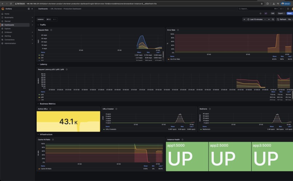Expand the Alerting sidebar section
293x181 pixels.
32,36
